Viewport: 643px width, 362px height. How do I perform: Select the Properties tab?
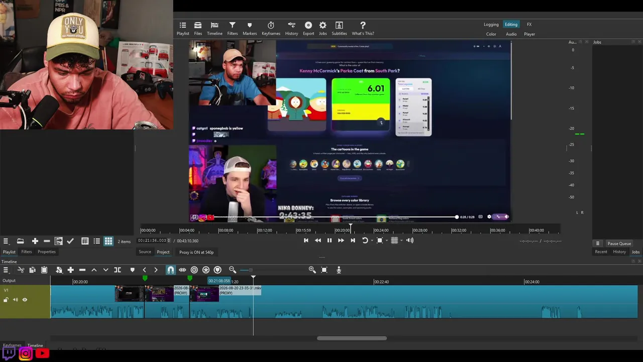[x=47, y=252]
